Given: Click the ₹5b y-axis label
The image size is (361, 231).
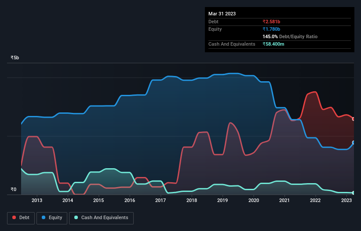Looking at the screenshot, I should point(15,58).
